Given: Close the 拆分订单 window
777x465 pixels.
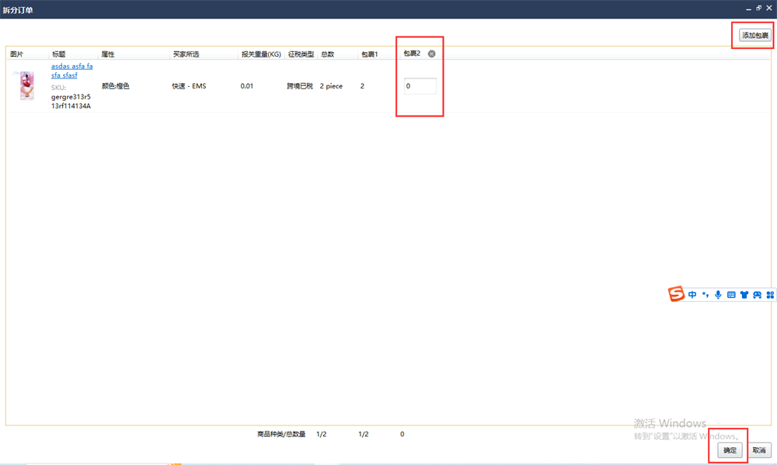Looking at the screenshot, I should 769,9.
